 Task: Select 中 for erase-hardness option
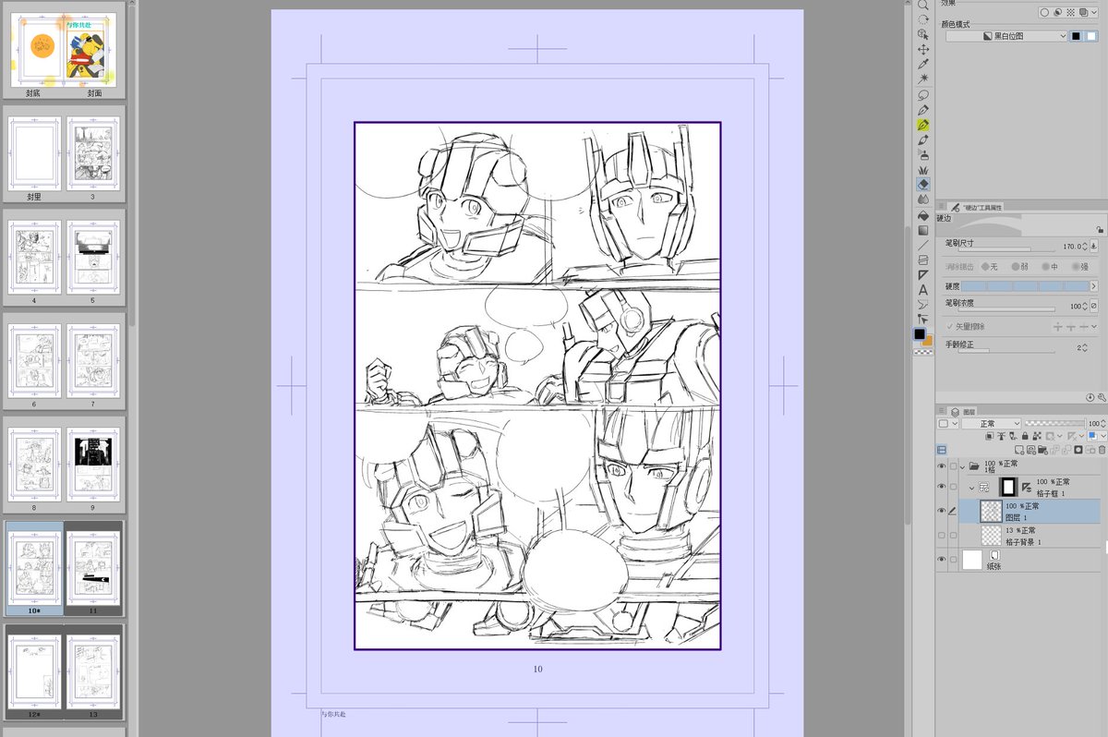click(x=1050, y=267)
